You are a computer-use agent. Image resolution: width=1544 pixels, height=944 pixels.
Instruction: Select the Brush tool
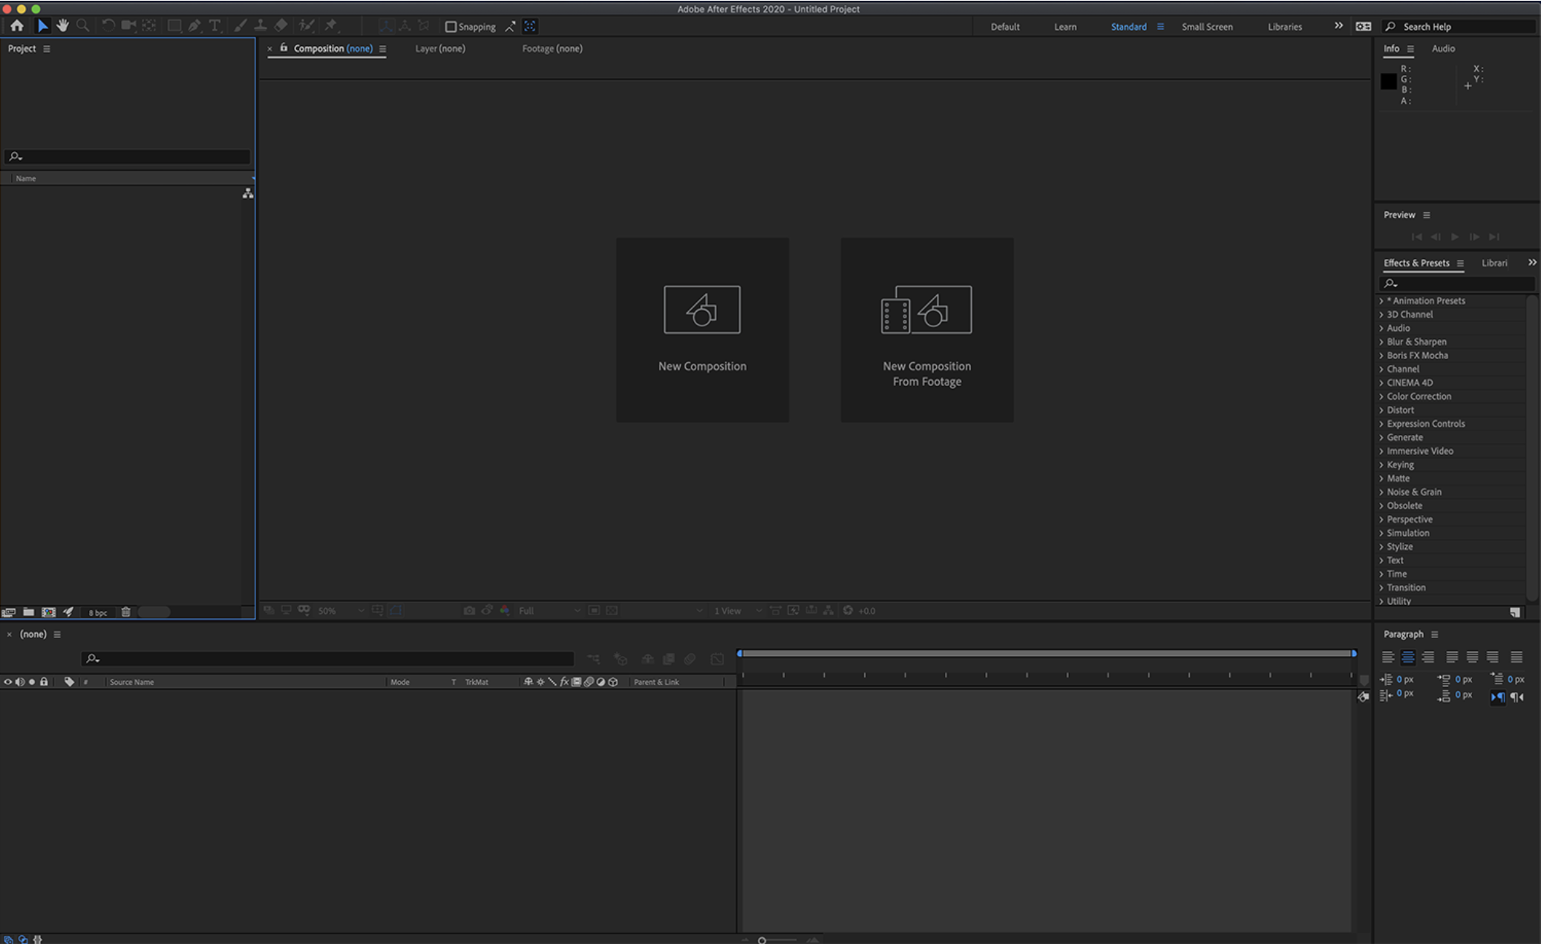tap(241, 26)
